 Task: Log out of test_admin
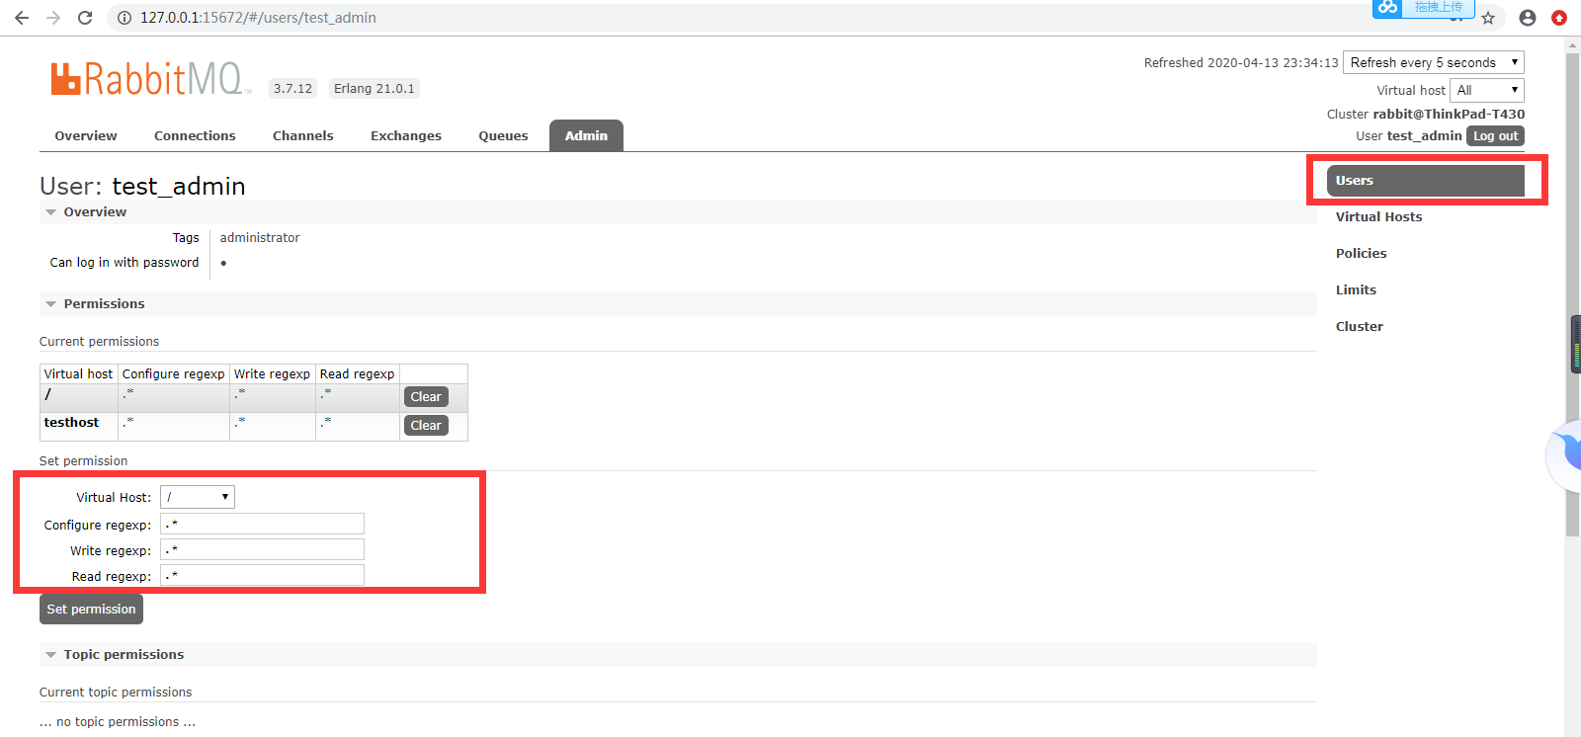[x=1495, y=136]
